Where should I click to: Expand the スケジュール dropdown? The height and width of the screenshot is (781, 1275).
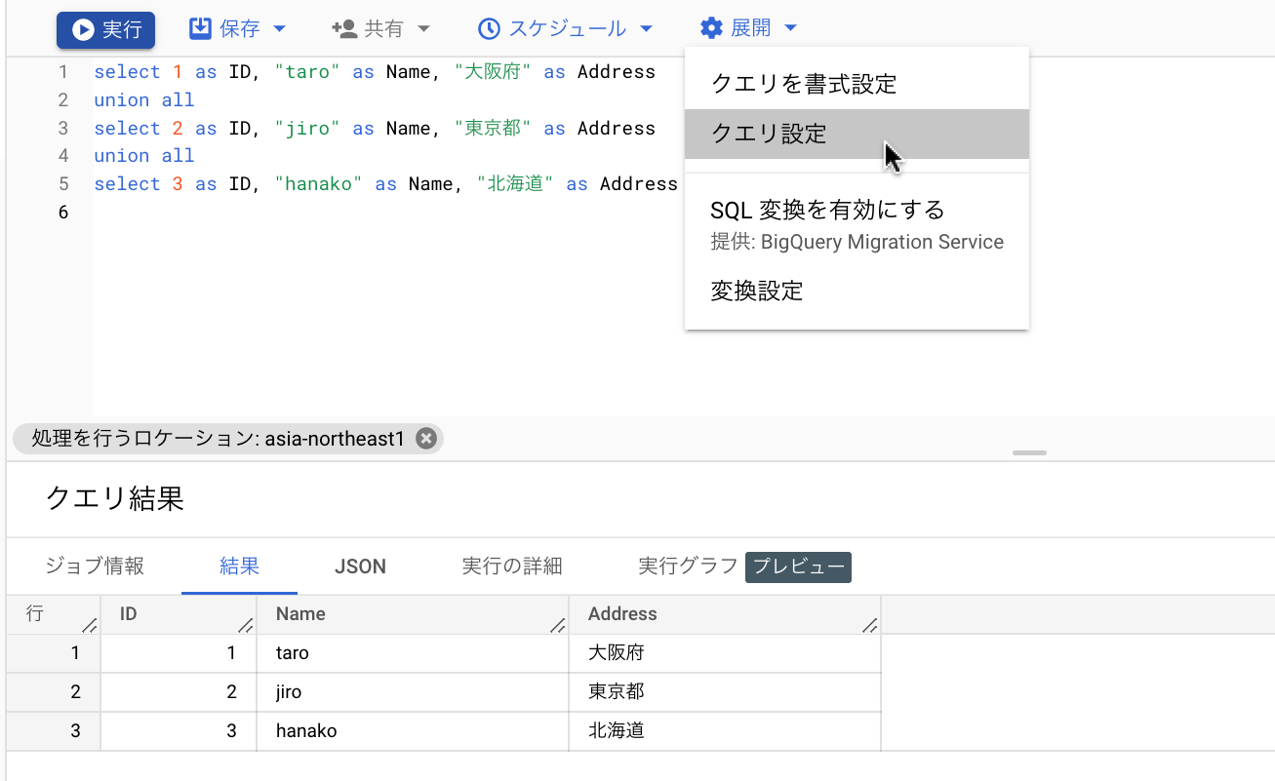(x=647, y=28)
